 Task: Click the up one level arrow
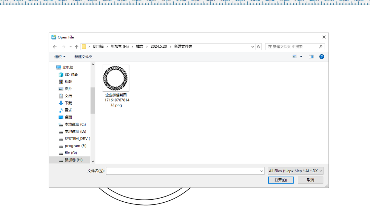pos(76,47)
